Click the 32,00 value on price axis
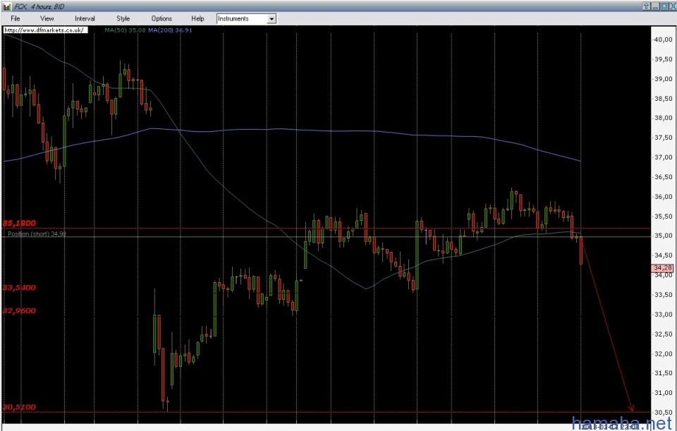This screenshot has width=677, height=431. pyautogui.click(x=663, y=353)
